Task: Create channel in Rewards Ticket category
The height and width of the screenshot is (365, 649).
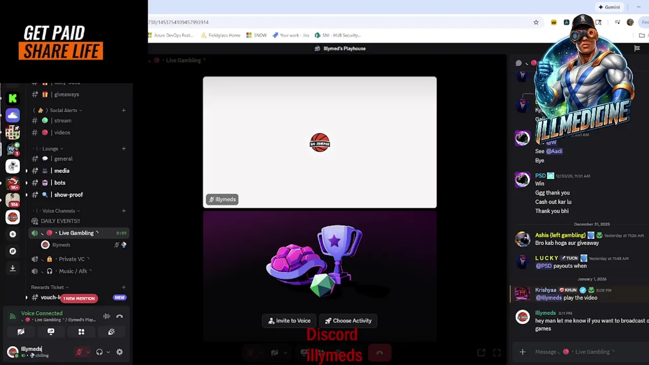Action: point(124,287)
